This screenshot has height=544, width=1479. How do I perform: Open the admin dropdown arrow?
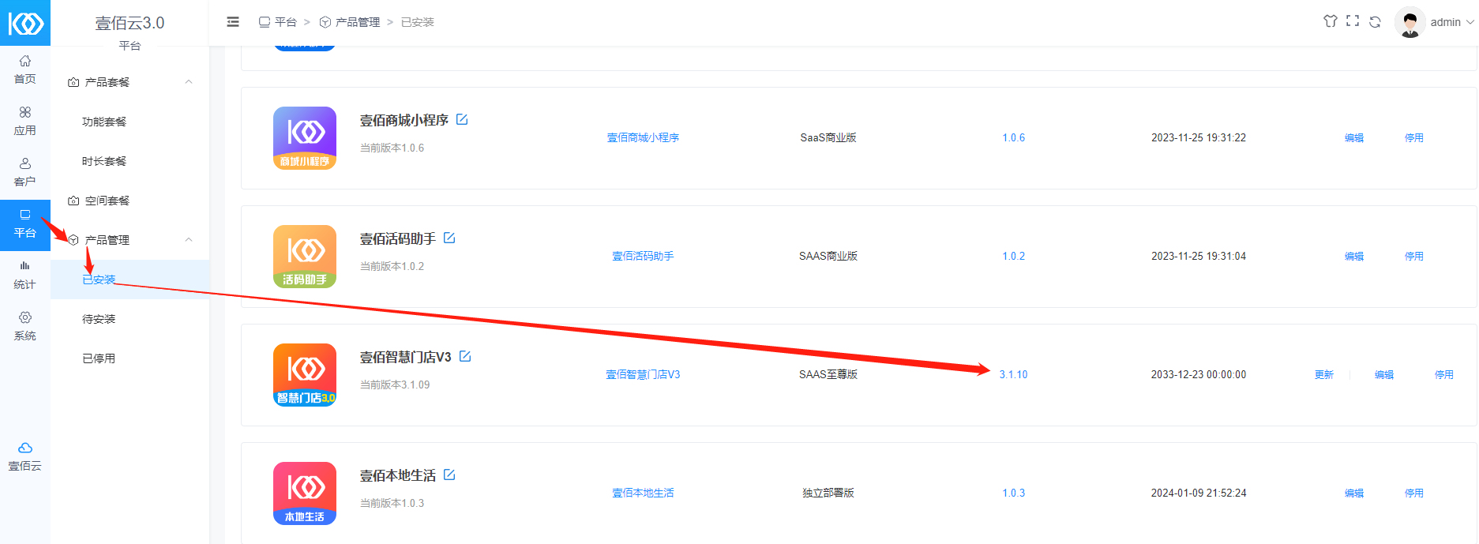pyautogui.click(x=1470, y=22)
